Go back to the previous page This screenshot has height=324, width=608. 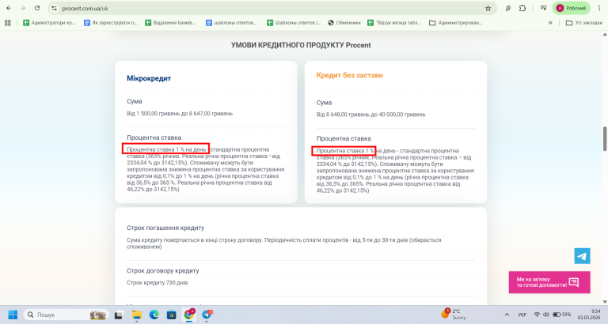(9, 8)
